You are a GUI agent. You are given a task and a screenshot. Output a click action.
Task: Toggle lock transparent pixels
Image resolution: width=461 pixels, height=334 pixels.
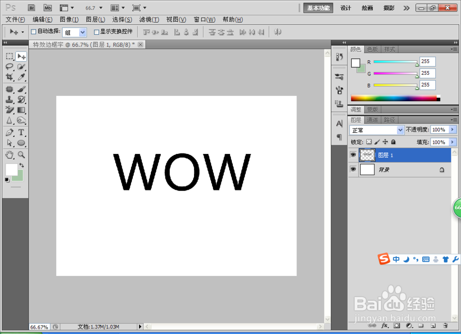(x=369, y=142)
